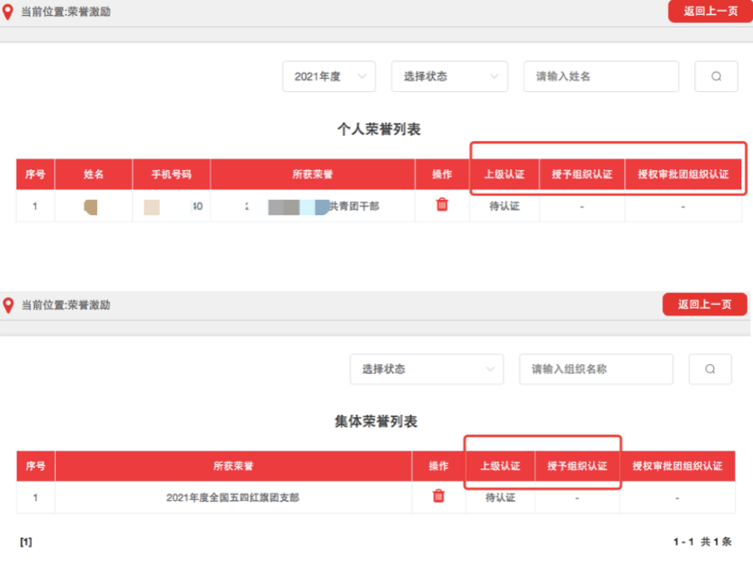
Task: Open the 2021年度 year dropdown
Action: point(328,76)
